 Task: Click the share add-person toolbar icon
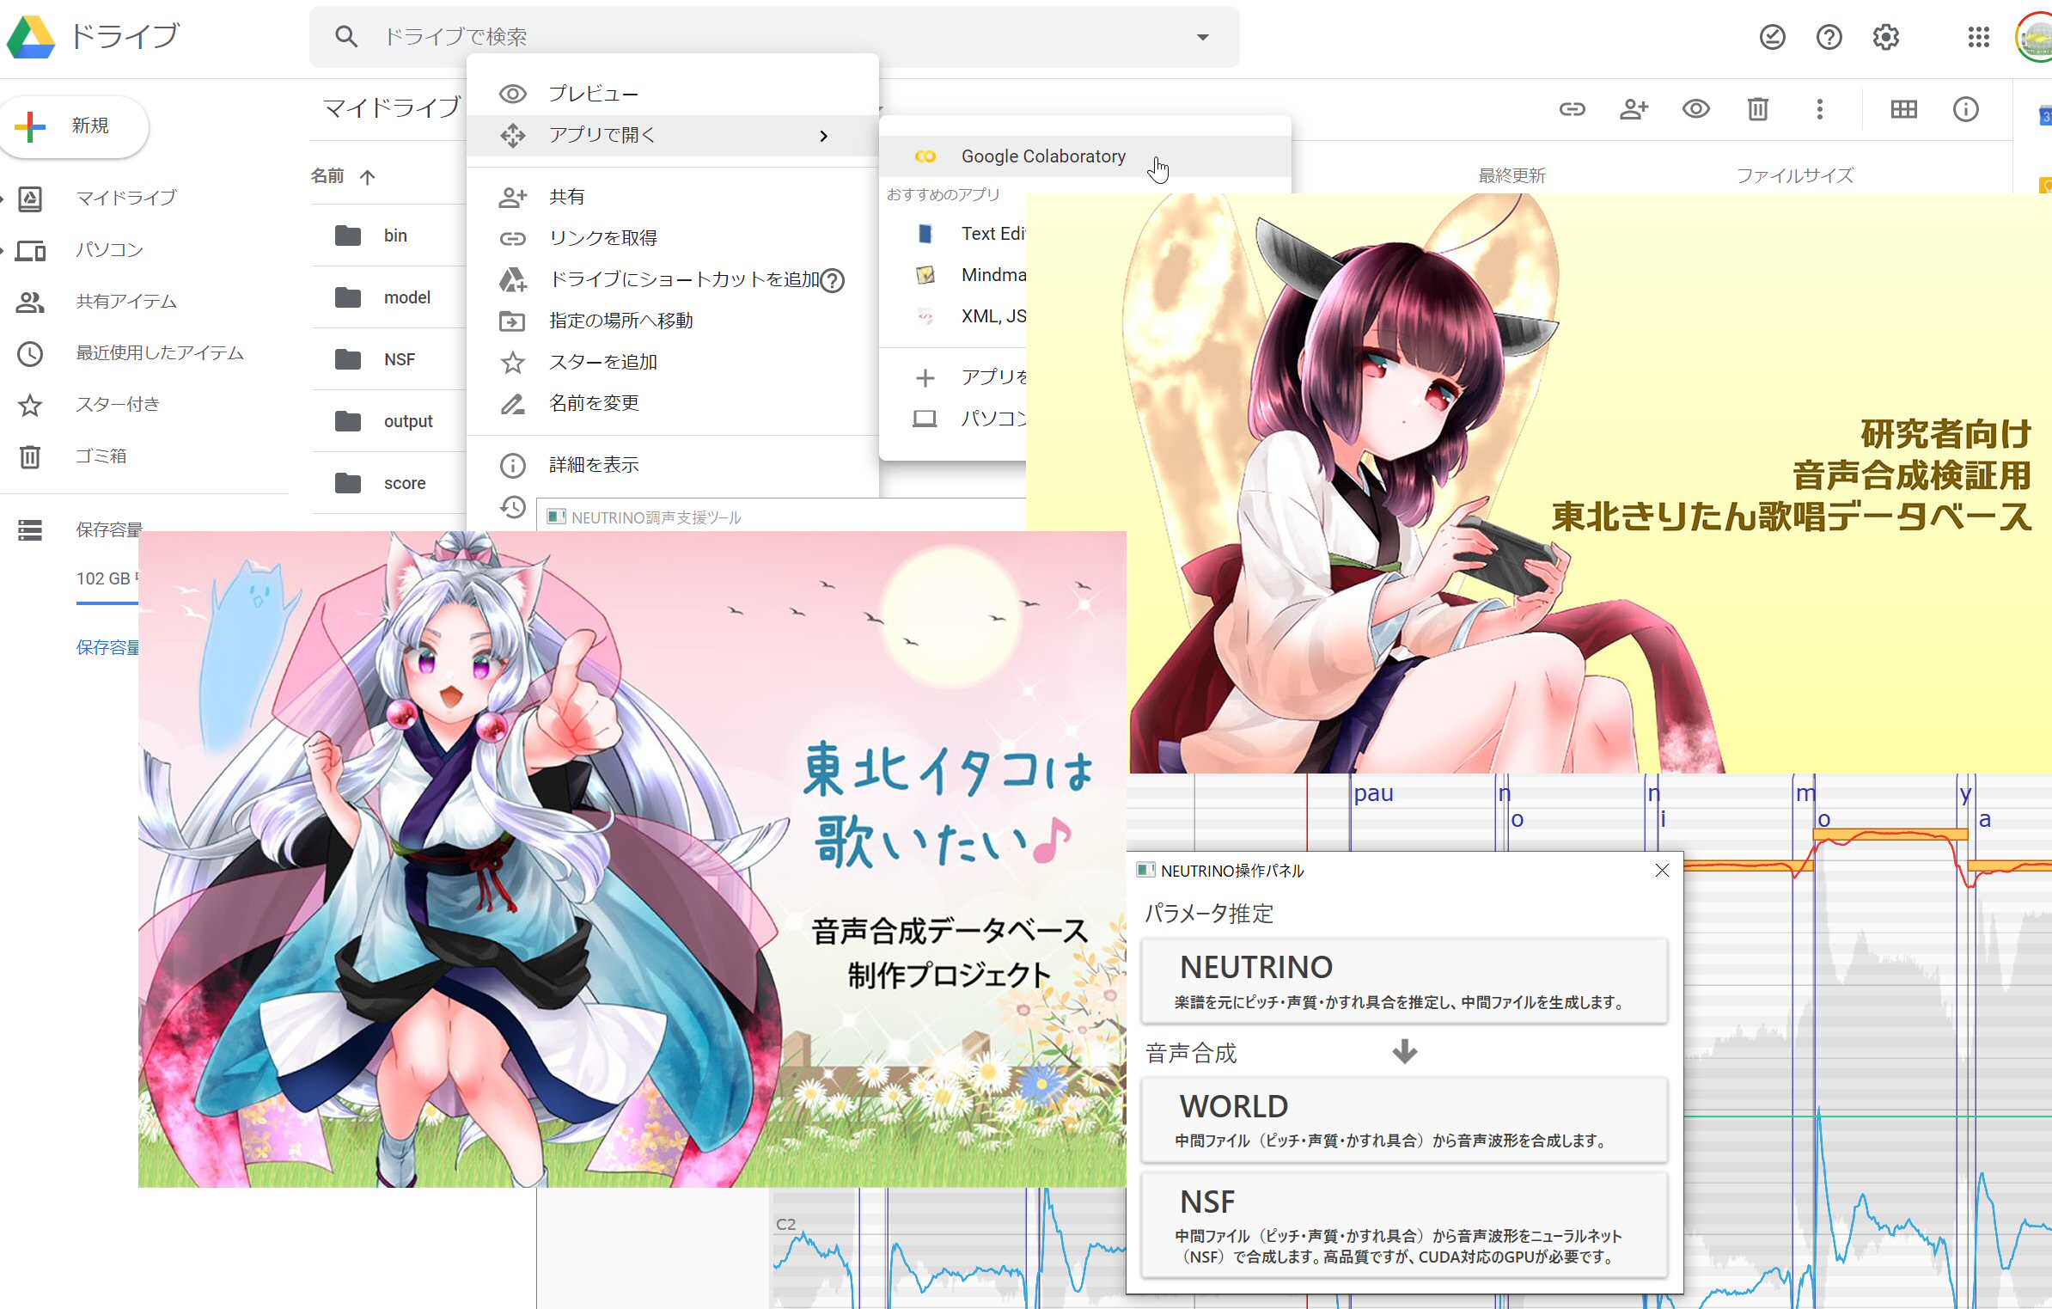click(x=1634, y=109)
